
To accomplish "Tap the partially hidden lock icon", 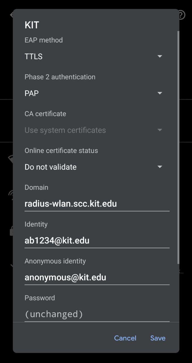I will (x=11, y=231).
